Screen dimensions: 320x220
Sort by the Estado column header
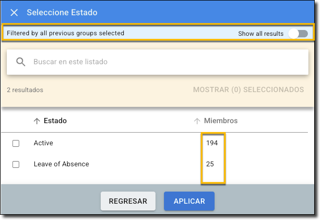[55, 121]
